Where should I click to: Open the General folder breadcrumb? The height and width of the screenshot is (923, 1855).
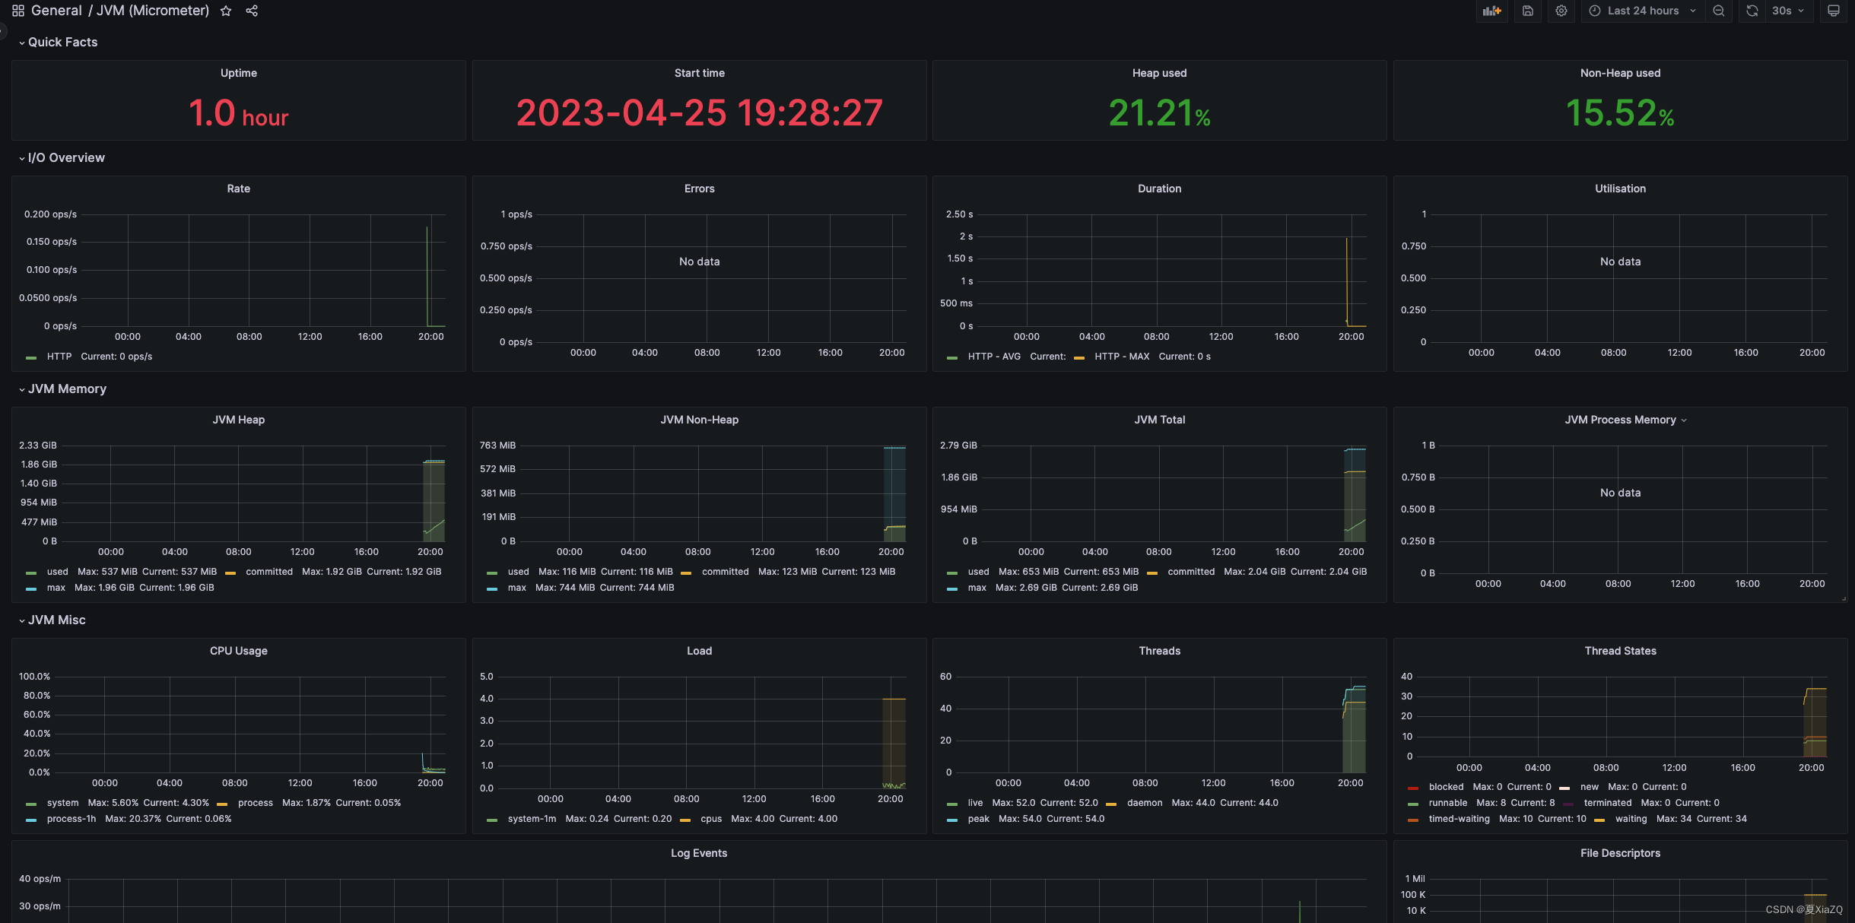(56, 11)
